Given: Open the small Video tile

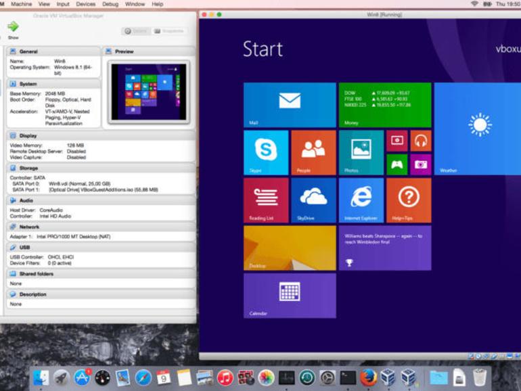Looking at the screenshot, I should [x=397, y=141].
